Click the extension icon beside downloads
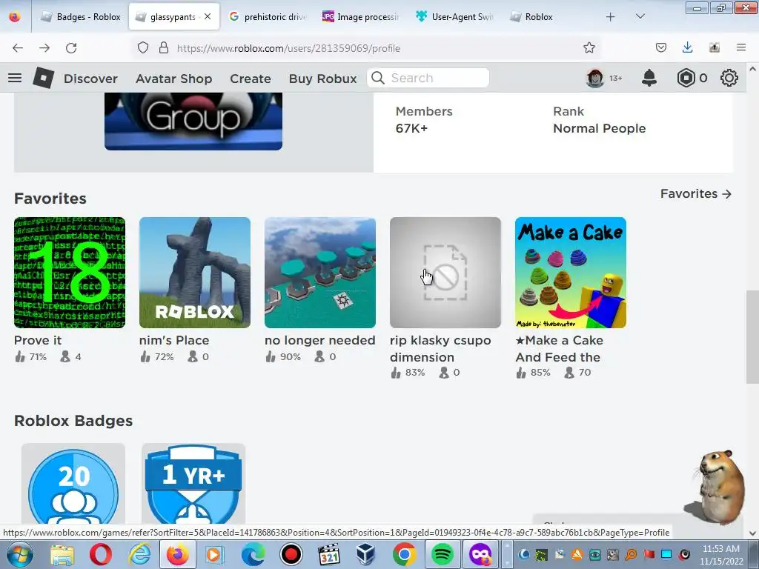This screenshot has width=759, height=569. click(x=715, y=48)
